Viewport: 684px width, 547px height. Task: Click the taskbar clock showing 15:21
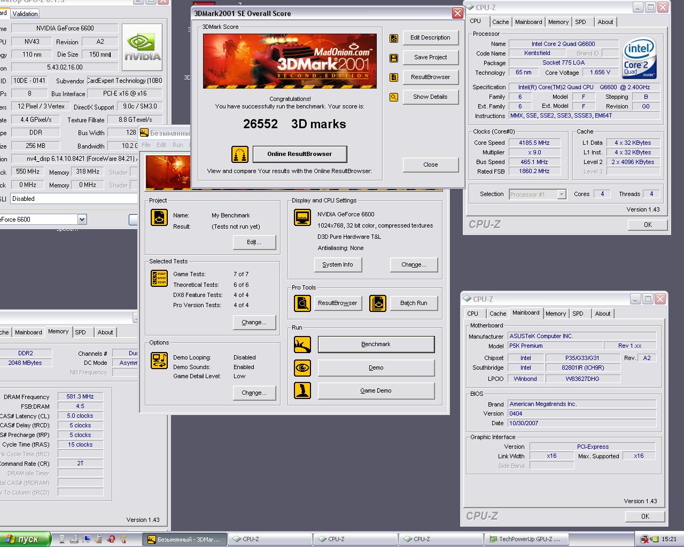coord(669,540)
